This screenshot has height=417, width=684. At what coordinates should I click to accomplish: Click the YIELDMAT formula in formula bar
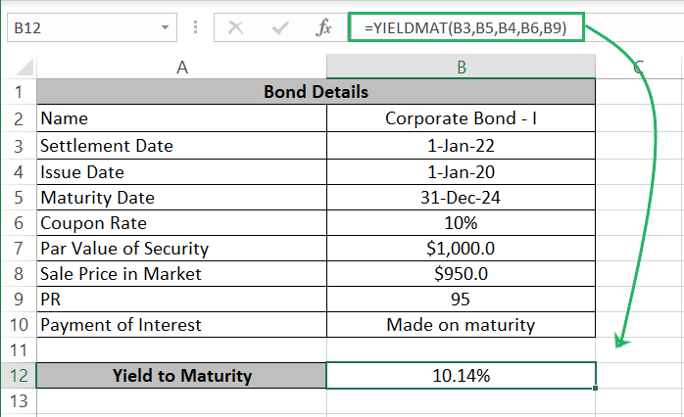pyautogui.click(x=465, y=27)
